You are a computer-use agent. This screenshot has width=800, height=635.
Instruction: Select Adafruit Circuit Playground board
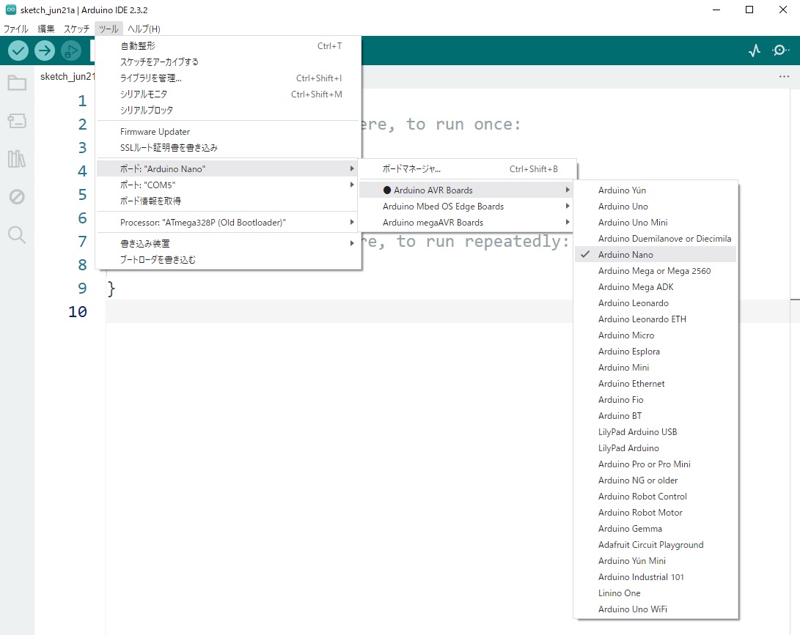pos(656,545)
